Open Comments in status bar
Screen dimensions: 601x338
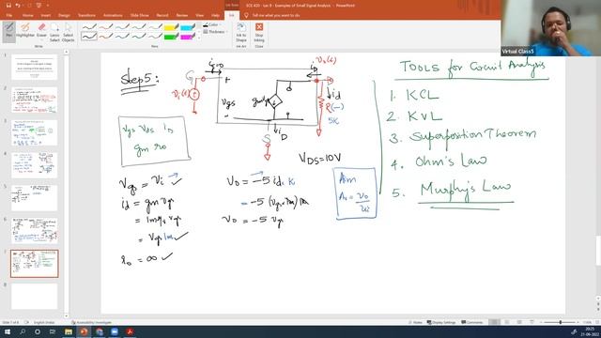[x=471, y=322]
